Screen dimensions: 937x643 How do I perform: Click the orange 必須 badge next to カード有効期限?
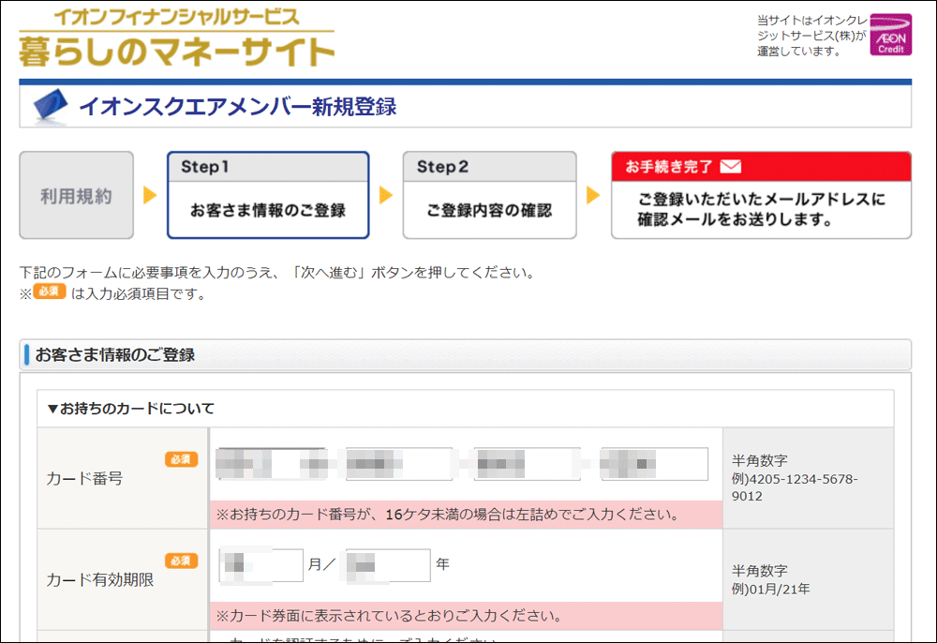click(x=181, y=561)
